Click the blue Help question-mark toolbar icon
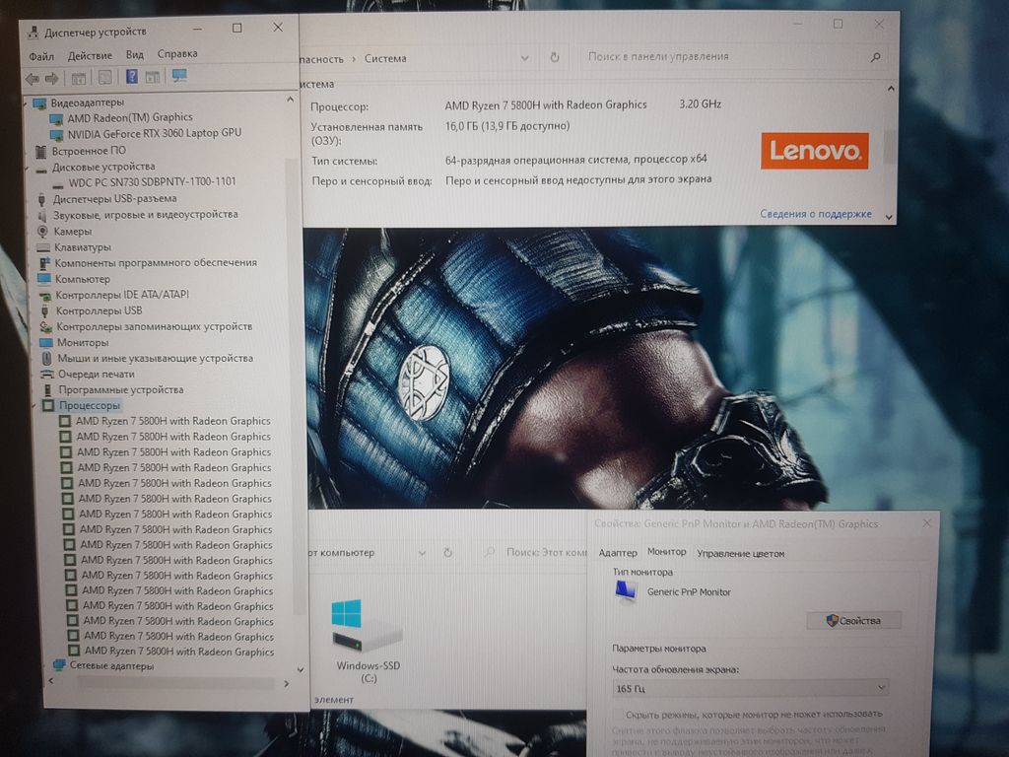The height and width of the screenshot is (757, 1009). (131, 77)
